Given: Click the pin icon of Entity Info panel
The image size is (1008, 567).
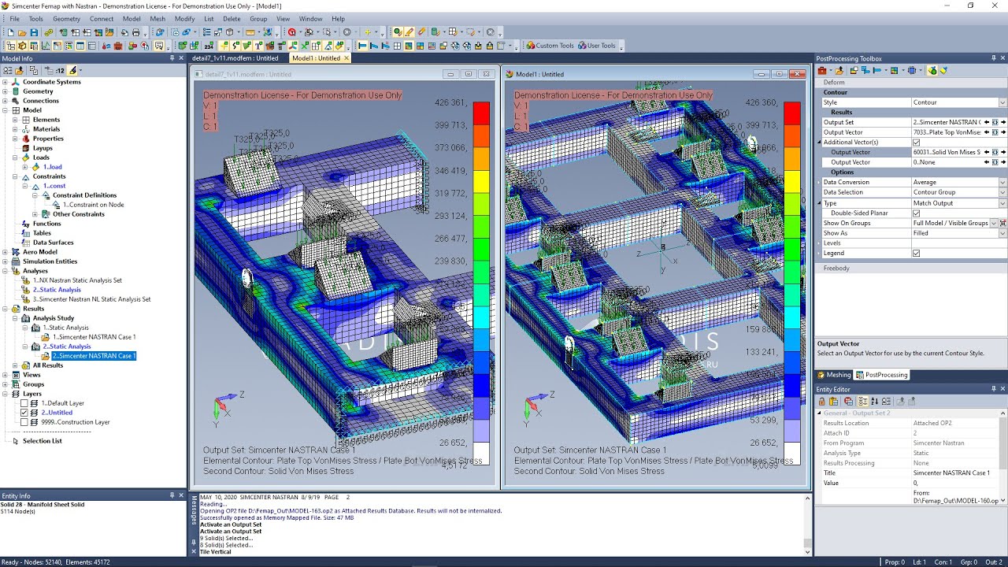Looking at the screenshot, I should (172, 495).
